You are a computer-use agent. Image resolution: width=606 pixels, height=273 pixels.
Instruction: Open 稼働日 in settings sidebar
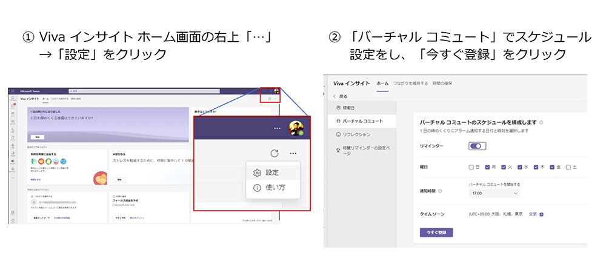[362, 108]
